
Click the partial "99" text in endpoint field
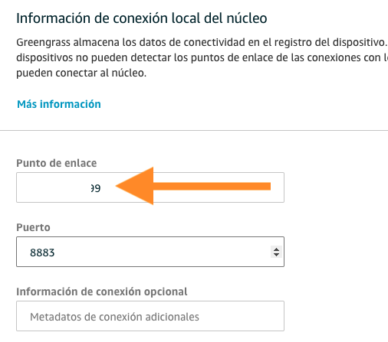click(x=96, y=188)
